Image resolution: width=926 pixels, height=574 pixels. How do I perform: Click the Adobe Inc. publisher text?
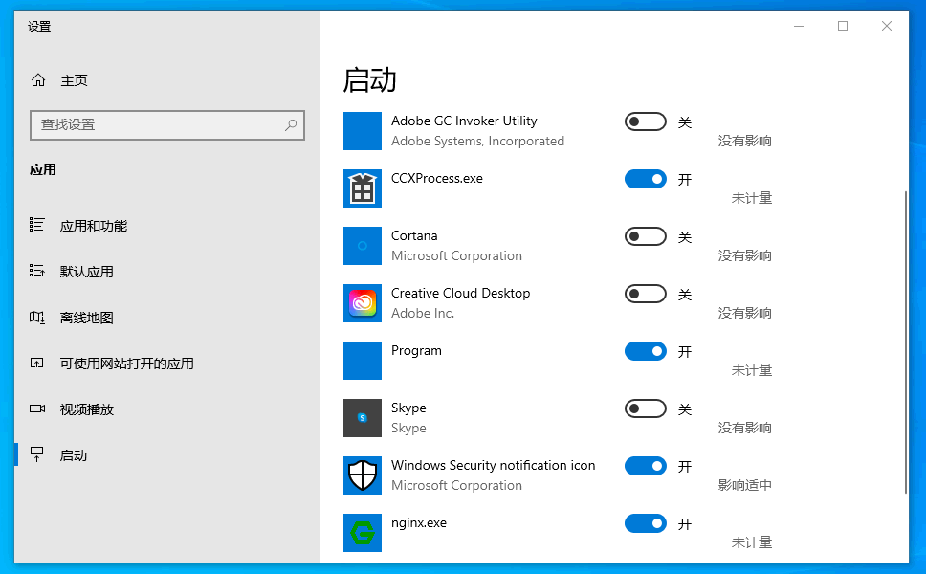pos(423,313)
